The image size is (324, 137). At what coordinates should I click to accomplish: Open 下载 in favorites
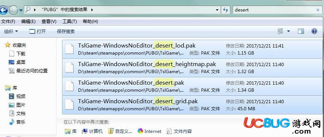tap(21, 53)
